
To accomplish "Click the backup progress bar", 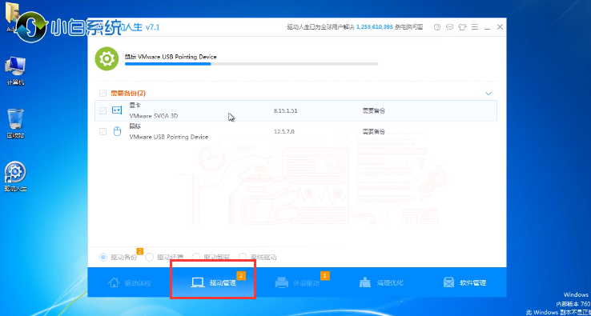I will click(x=251, y=64).
